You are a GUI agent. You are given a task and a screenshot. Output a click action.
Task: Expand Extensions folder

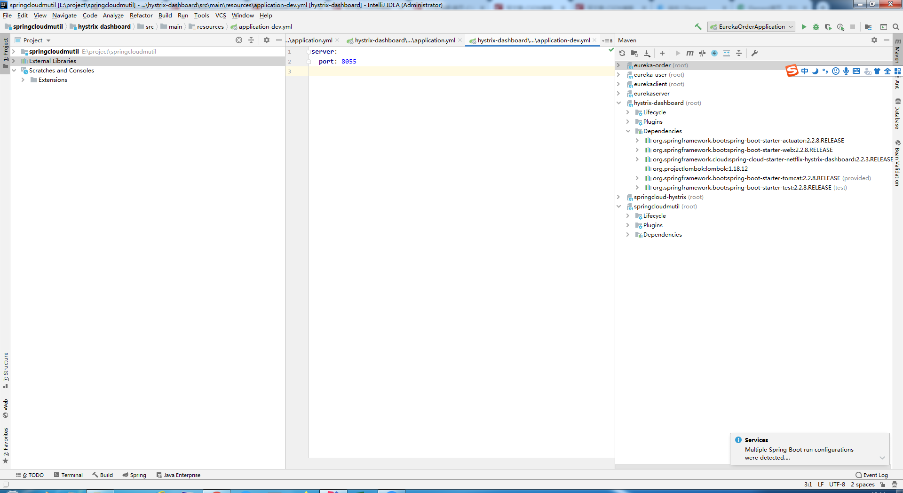(23, 80)
